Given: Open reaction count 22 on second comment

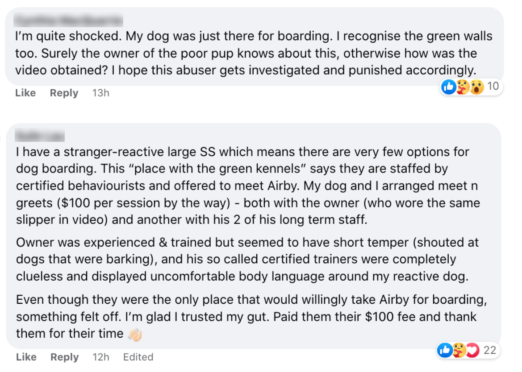Looking at the screenshot, I should [490, 350].
